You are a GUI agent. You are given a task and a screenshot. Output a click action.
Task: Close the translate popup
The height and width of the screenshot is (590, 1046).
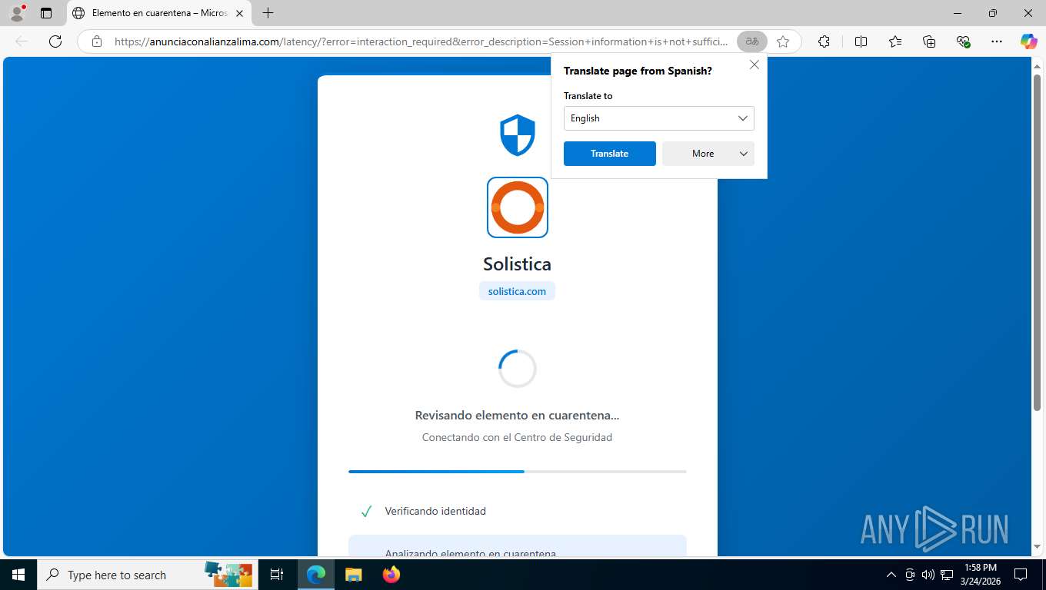pos(755,65)
